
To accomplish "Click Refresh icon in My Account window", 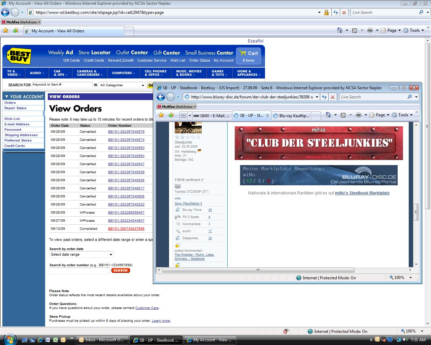I will click(x=335, y=12).
